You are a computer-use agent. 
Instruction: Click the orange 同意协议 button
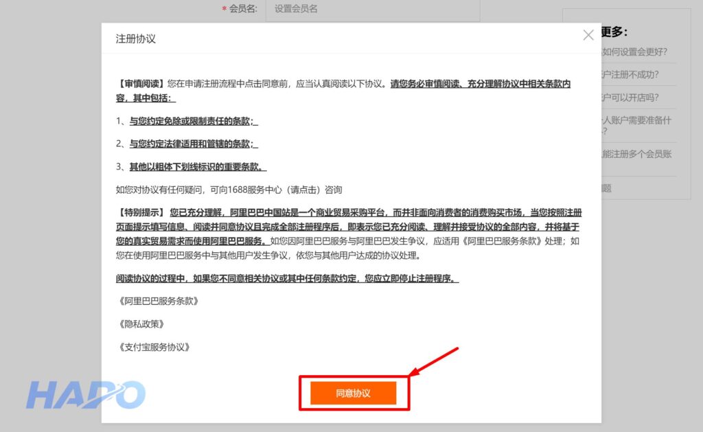353,394
